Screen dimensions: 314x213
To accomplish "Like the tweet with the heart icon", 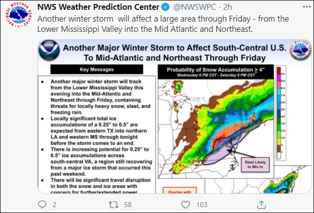I will 185,204.
